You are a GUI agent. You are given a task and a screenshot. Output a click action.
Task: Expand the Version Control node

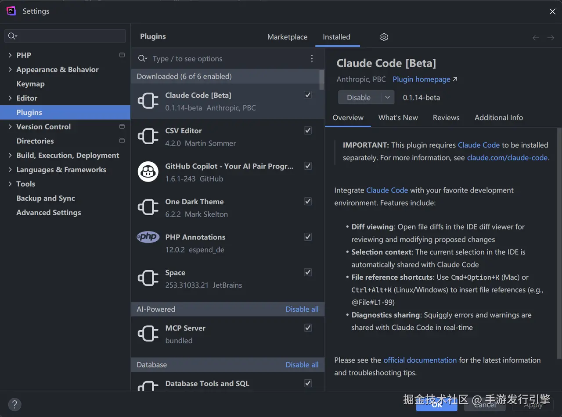coord(10,127)
